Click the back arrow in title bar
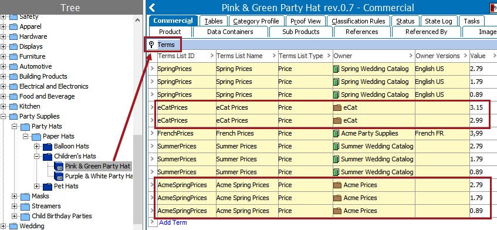497x230 pixels. [152, 8]
